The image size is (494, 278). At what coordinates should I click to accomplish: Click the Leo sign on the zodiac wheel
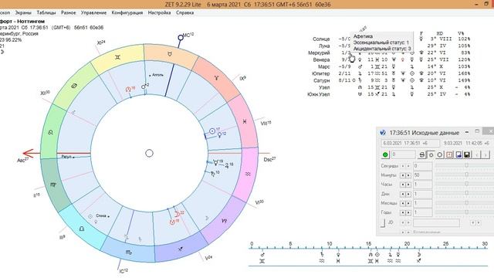pyautogui.click(x=50, y=133)
